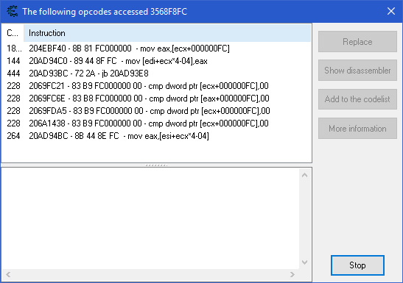The height and width of the screenshot is (283, 403).
Task: Close the opcodes accessed window
Action: click(x=391, y=11)
